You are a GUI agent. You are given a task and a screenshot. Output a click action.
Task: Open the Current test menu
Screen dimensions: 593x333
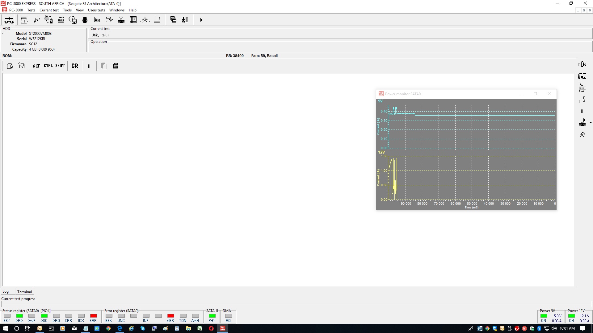point(49,10)
